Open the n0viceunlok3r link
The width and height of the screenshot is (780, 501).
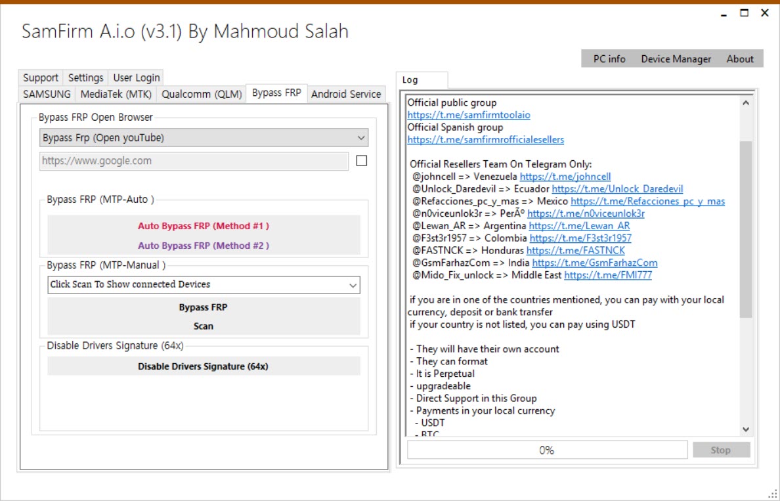point(586,213)
